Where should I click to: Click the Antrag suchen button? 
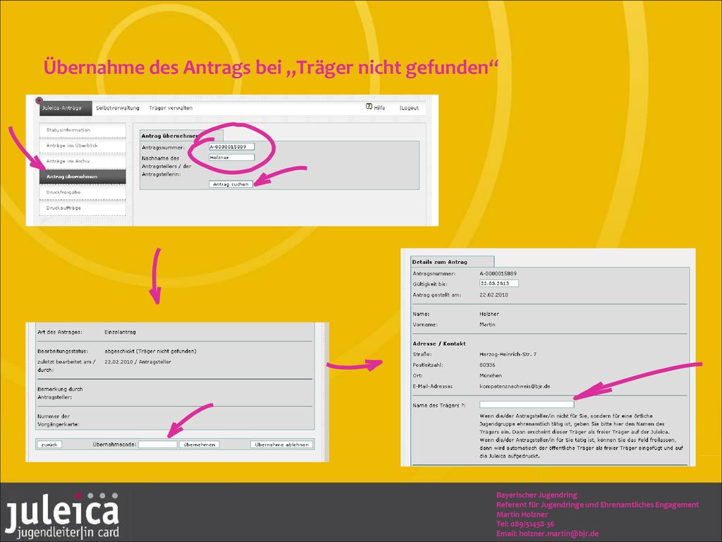point(231,184)
